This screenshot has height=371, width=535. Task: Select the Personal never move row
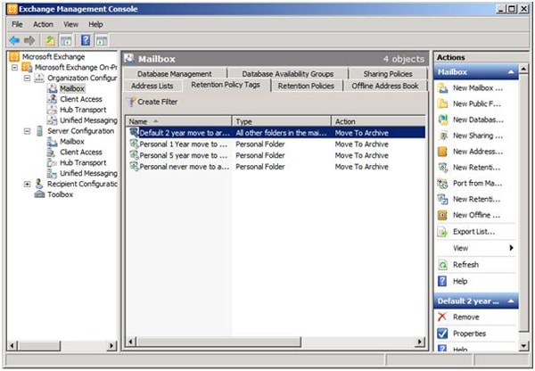pos(276,167)
